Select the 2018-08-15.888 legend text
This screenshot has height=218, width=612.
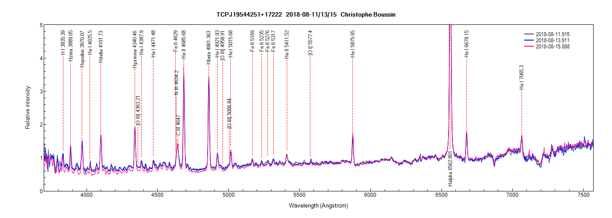click(x=553, y=46)
